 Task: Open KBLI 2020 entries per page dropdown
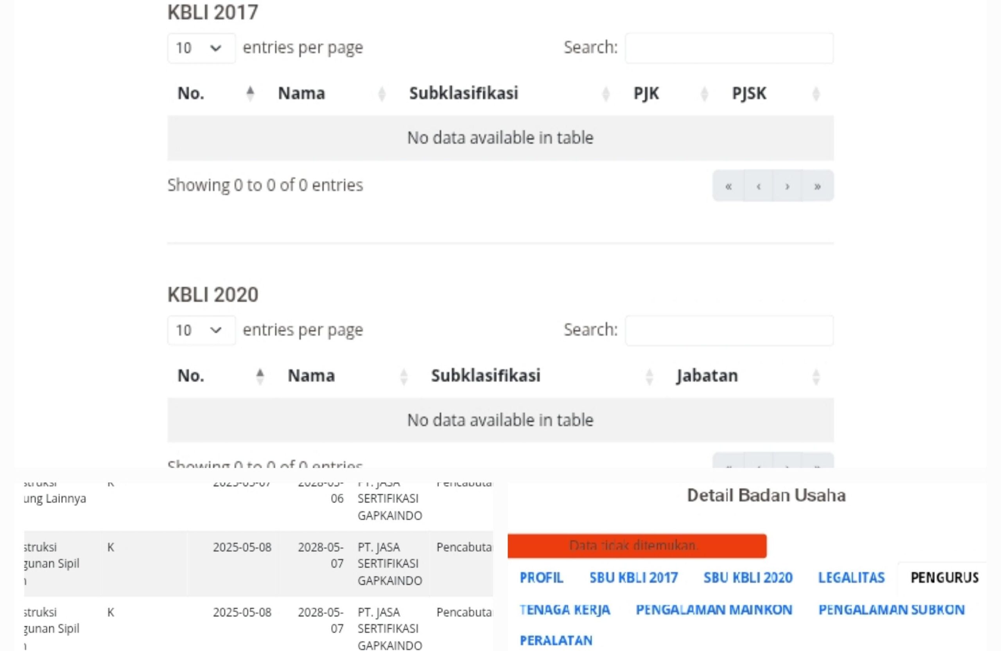(x=201, y=330)
